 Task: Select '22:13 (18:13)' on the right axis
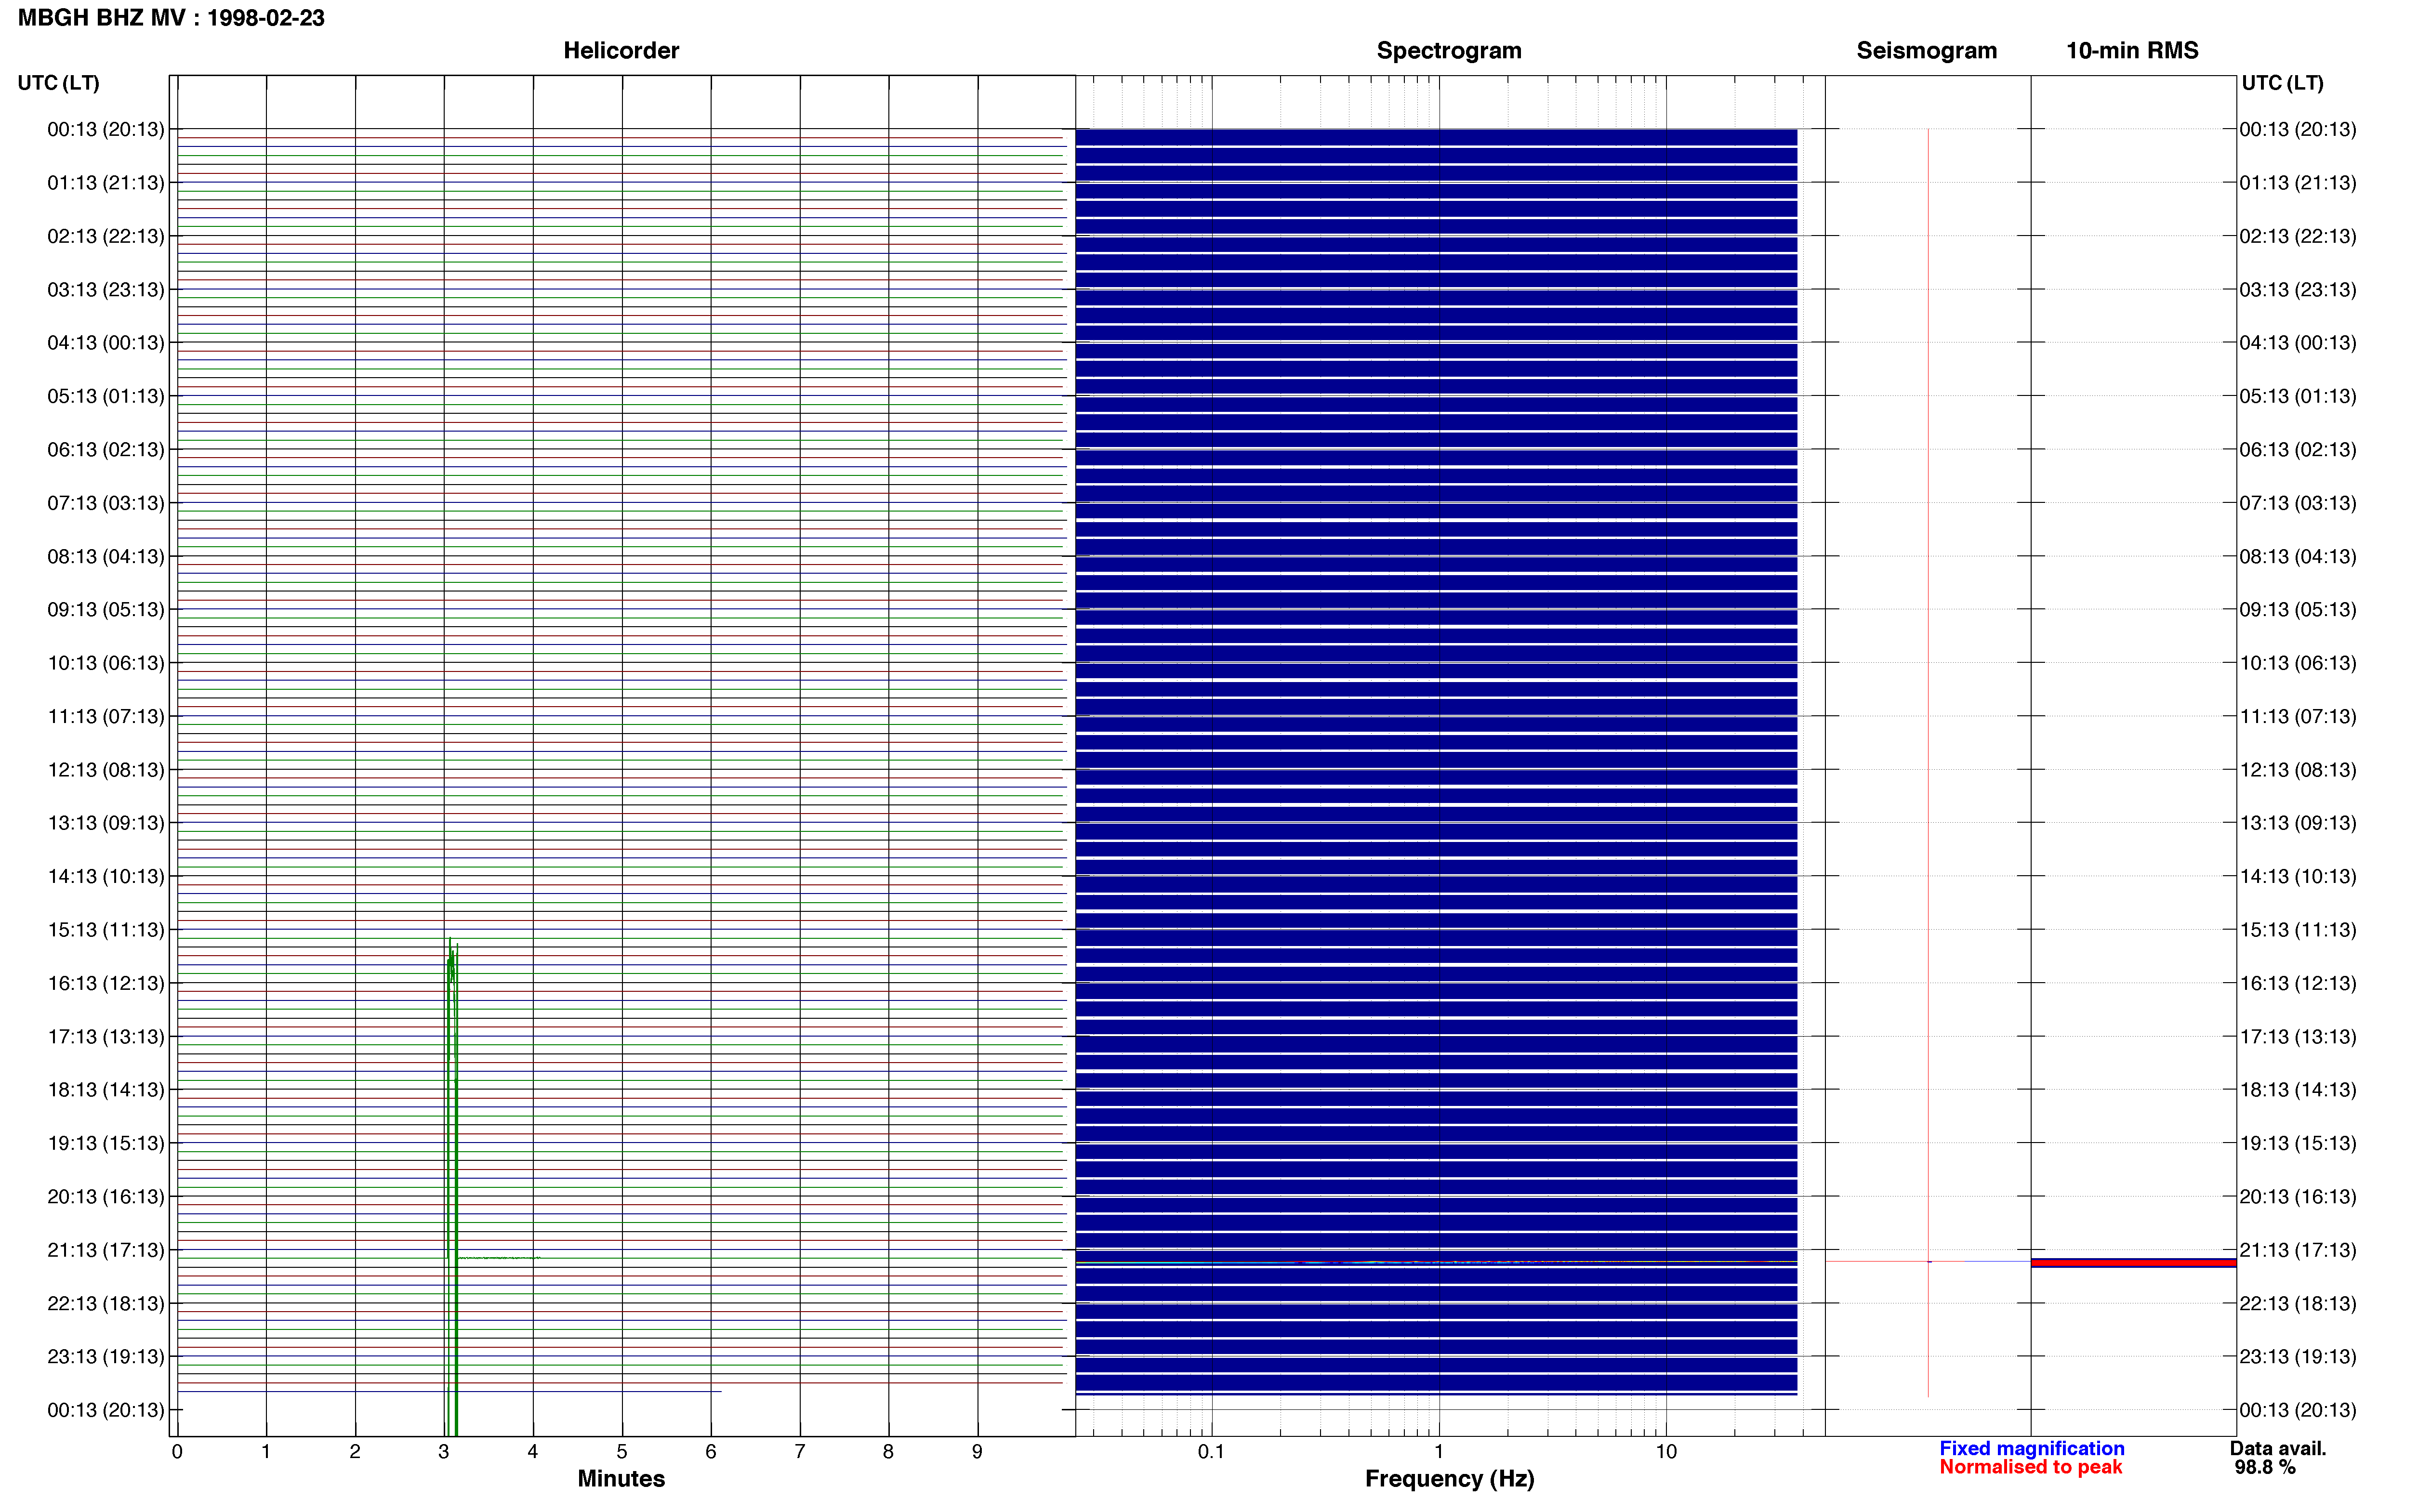coord(2298,1303)
